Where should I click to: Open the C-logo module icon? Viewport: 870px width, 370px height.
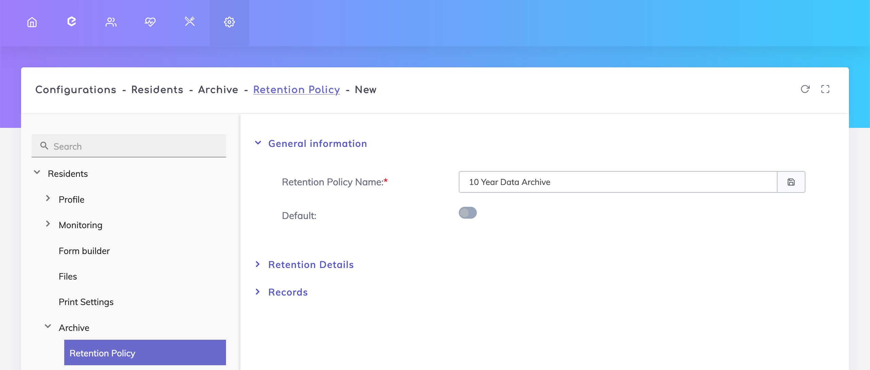pyautogui.click(x=71, y=22)
